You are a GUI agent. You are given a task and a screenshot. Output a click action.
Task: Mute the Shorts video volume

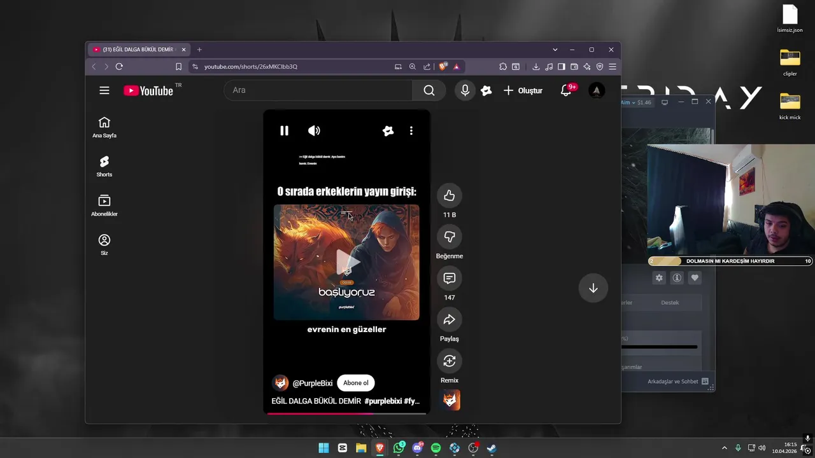click(314, 130)
